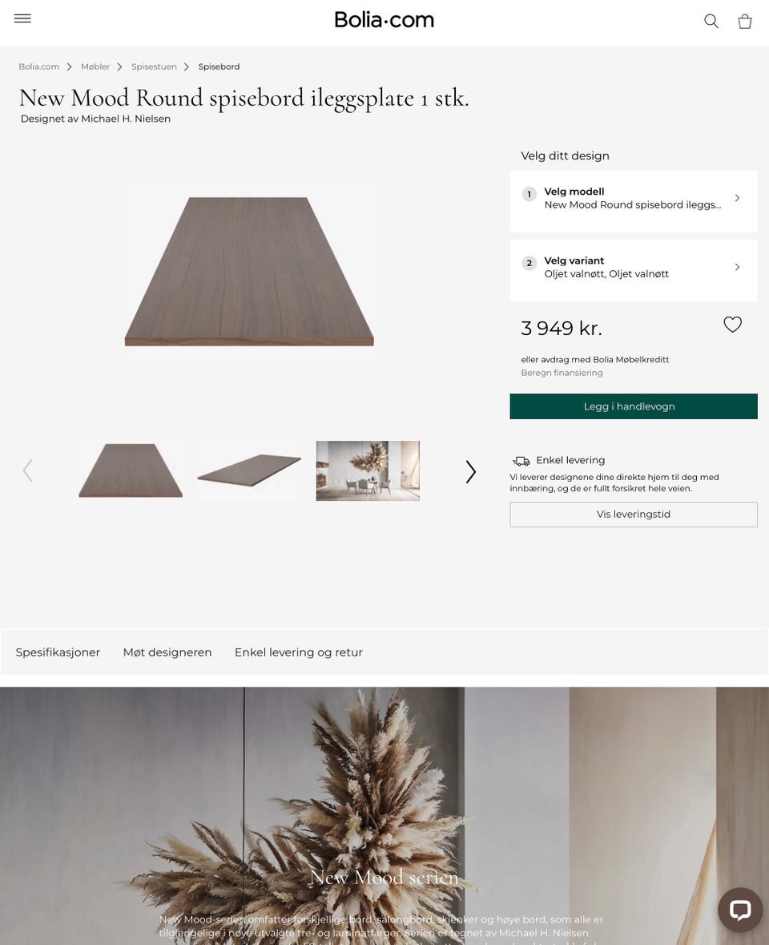Open Spesifikasjoner tab
Image resolution: width=769 pixels, height=945 pixels.
pyautogui.click(x=58, y=652)
